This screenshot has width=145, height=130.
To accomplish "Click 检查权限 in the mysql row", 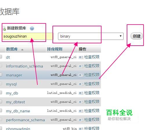I will (92, 84).
